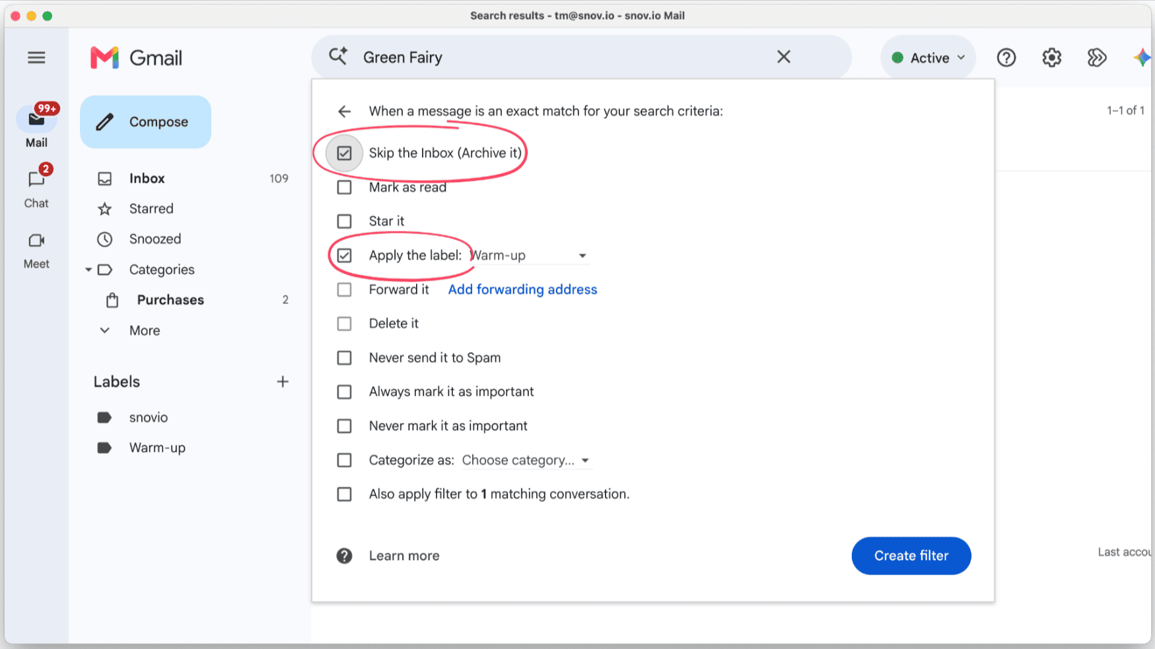This screenshot has width=1155, height=649.
Task: Click the back arrow in filter dialog
Action: 344,111
